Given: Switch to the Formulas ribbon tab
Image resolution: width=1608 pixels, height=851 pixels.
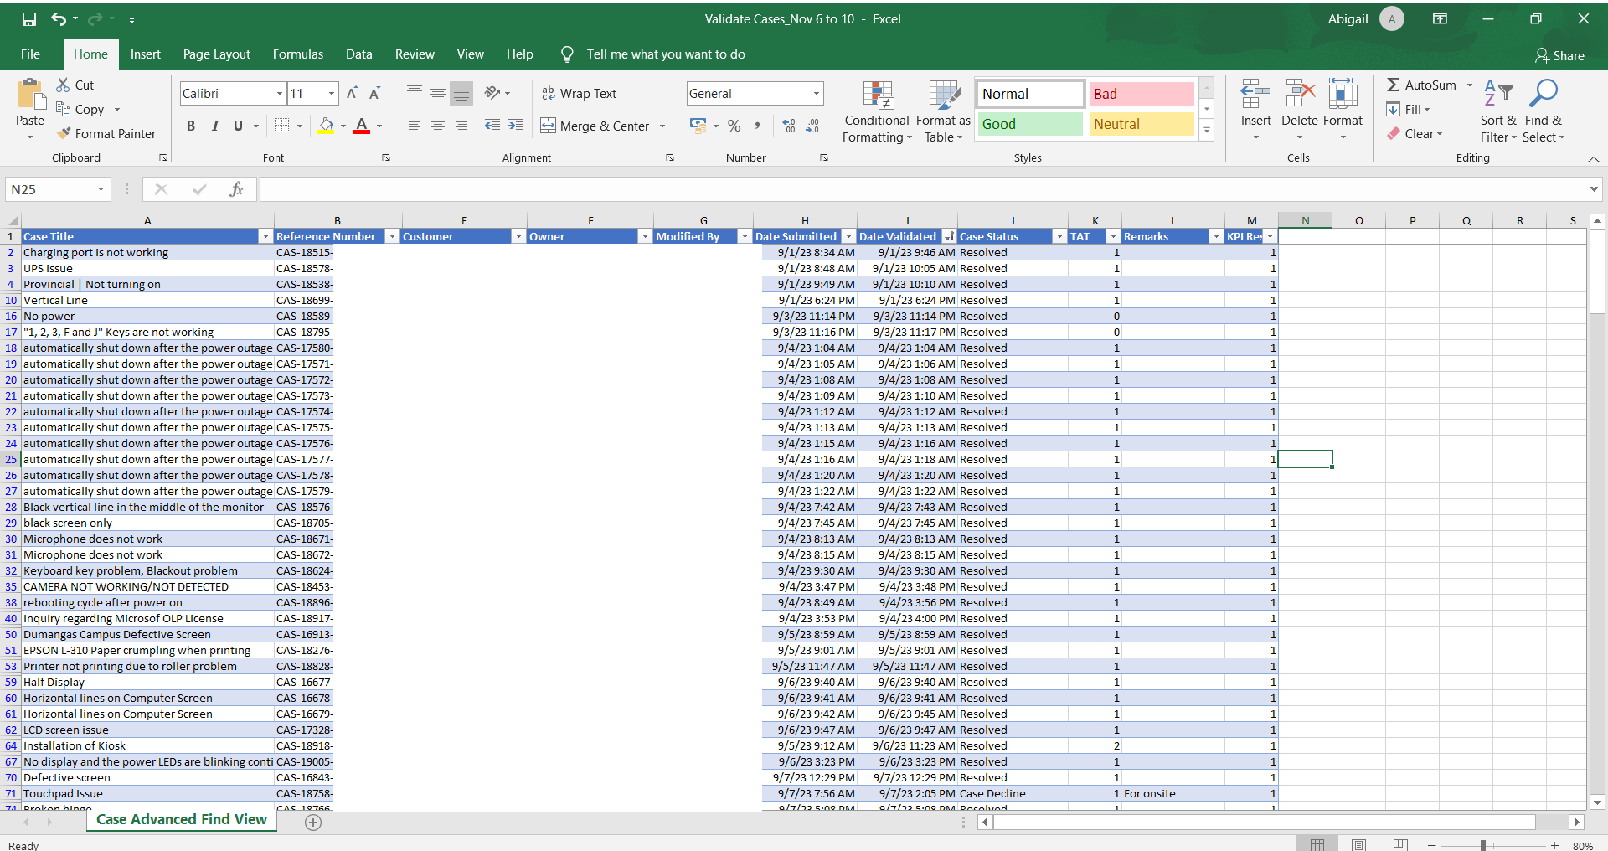Looking at the screenshot, I should click(x=297, y=54).
